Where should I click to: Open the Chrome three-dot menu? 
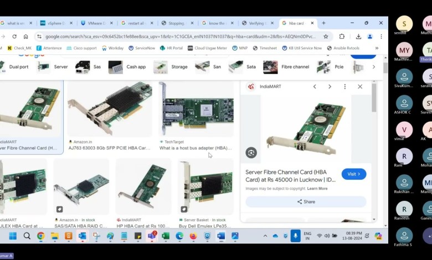coord(381,37)
